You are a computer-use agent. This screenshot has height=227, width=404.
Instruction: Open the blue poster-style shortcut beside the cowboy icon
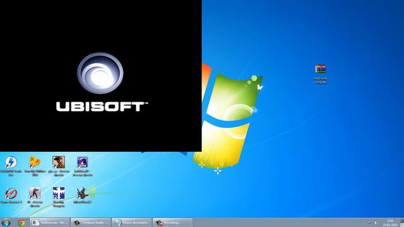tap(83, 166)
